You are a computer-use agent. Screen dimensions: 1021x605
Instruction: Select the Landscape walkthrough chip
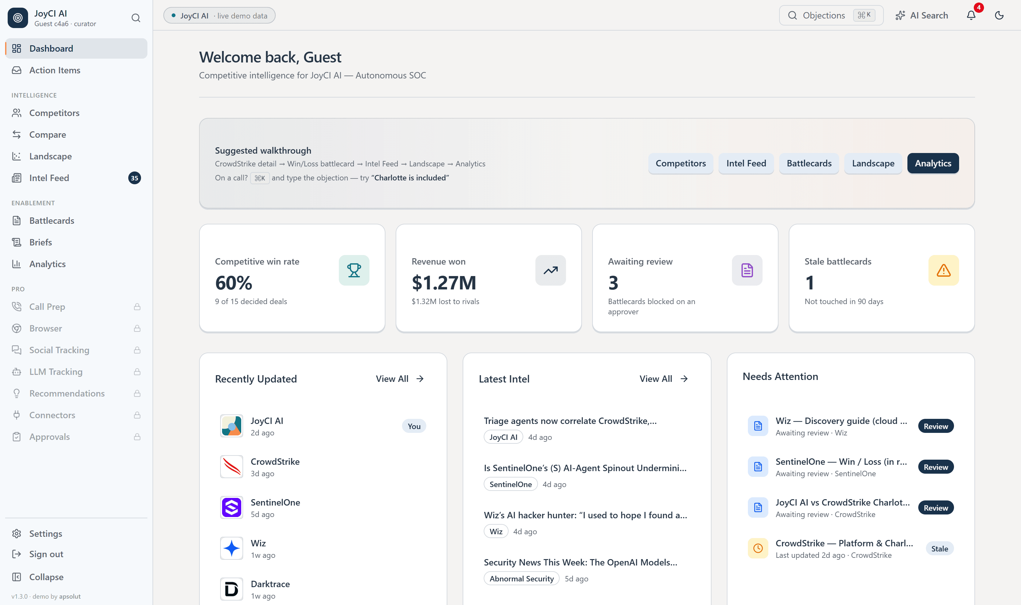point(873,163)
